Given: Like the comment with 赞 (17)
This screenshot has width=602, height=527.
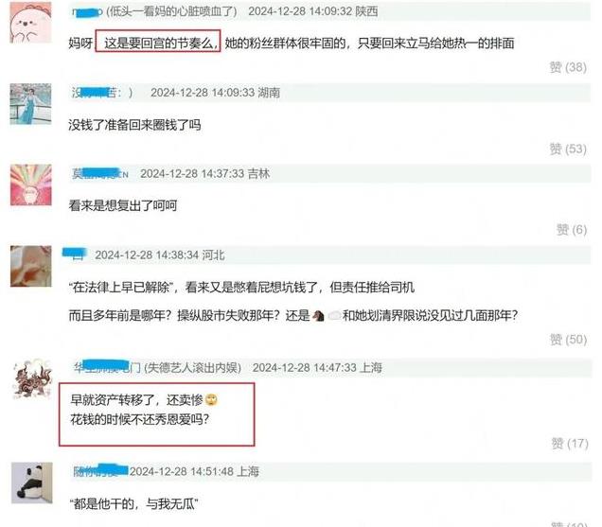Looking at the screenshot, I should pos(570,444).
